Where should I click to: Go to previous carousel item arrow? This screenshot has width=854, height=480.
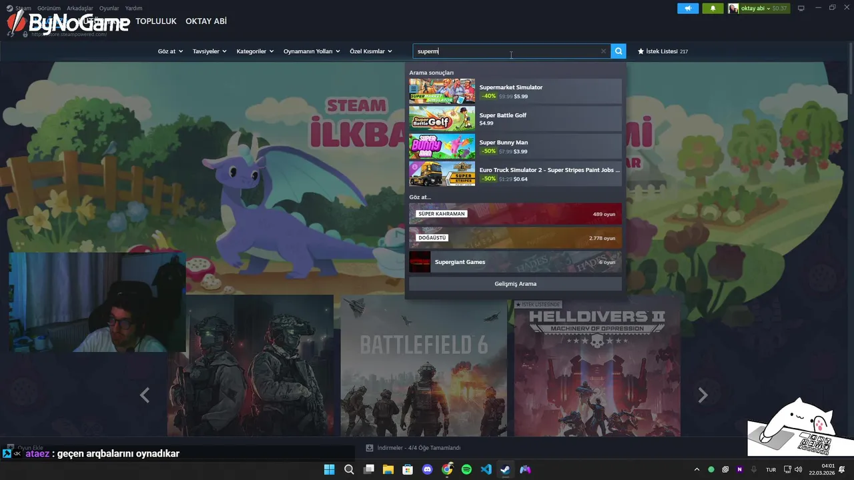(x=145, y=395)
